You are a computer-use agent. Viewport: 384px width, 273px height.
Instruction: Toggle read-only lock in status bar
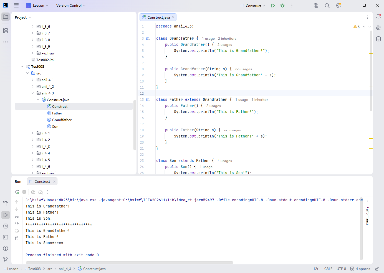tap(377, 269)
